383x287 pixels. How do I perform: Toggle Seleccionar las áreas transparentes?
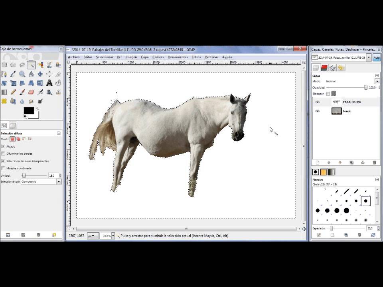click(3, 161)
